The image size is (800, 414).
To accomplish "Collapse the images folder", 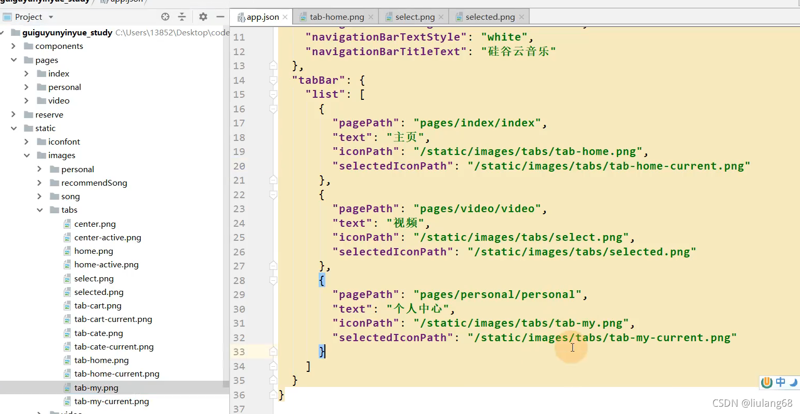I will (27, 156).
